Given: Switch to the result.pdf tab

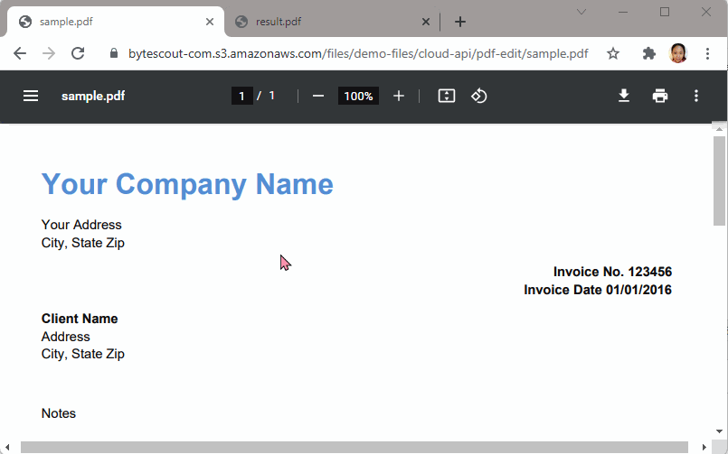Looking at the screenshot, I should 332,22.
